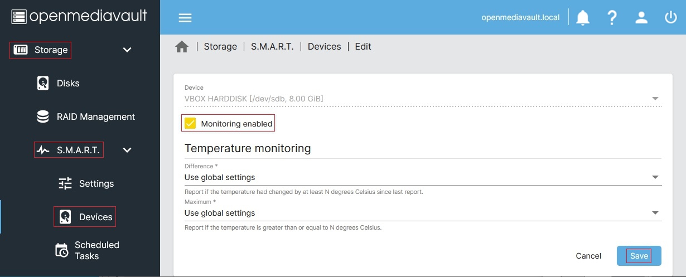This screenshot has height=277, width=686.
Task: Click the openmediavault logo
Action: (79, 16)
